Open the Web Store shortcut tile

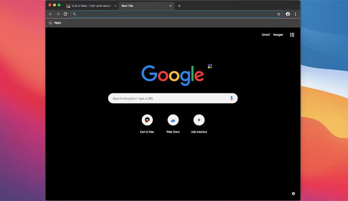click(173, 124)
